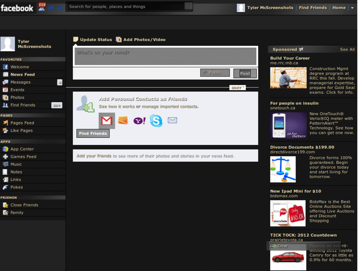Open the SORT dropdown
362x271 pixels.
(238, 88)
